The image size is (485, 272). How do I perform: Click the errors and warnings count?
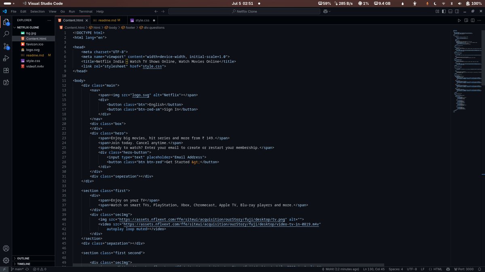point(40,269)
